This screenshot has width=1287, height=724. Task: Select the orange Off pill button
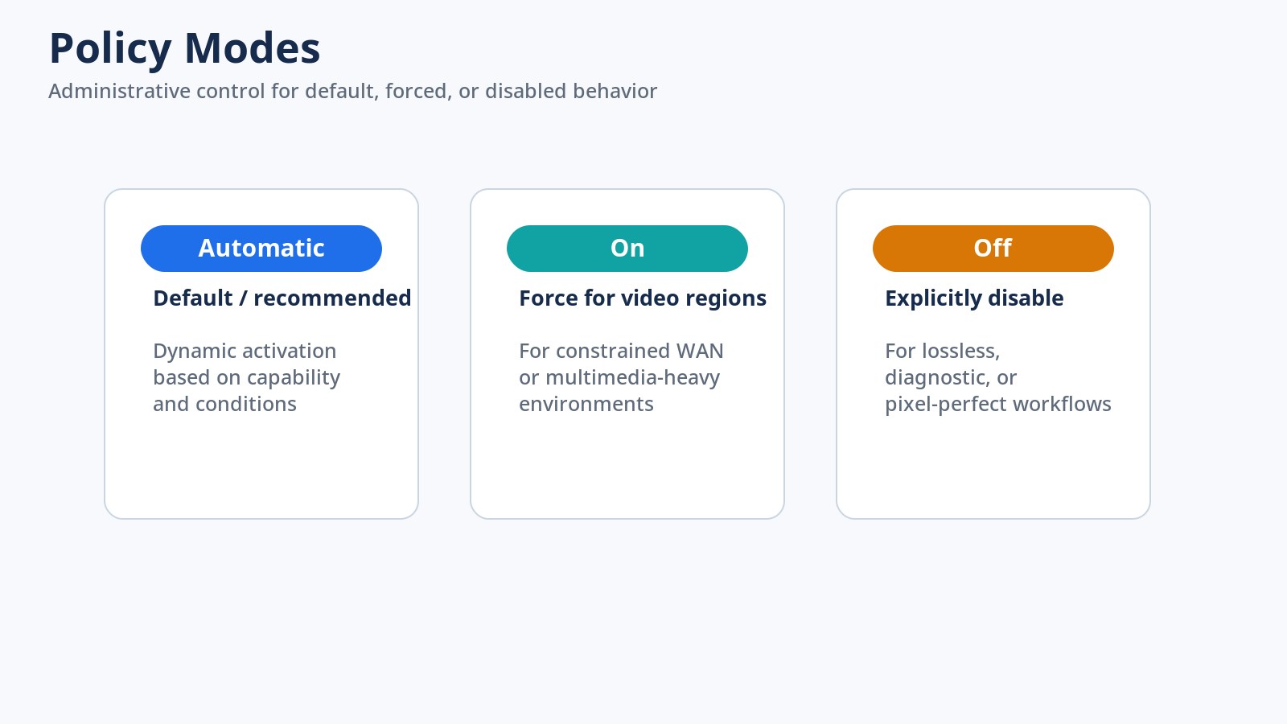(993, 249)
